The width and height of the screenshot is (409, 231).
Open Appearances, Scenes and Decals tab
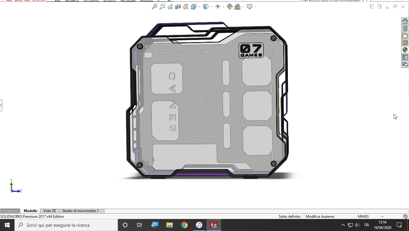pyautogui.click(x=405, y=50)
